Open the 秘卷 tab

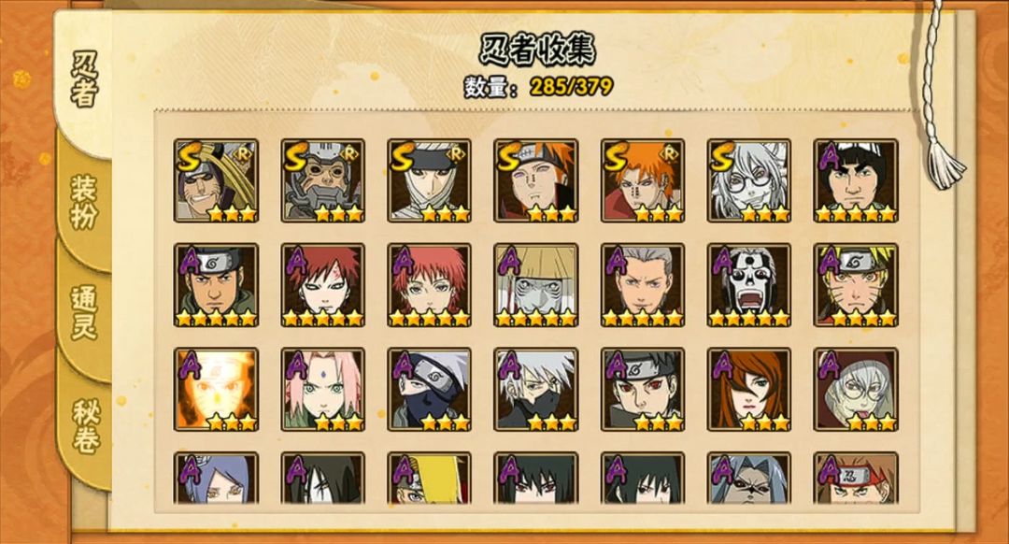pyautogui.click(x=84, y=426)
